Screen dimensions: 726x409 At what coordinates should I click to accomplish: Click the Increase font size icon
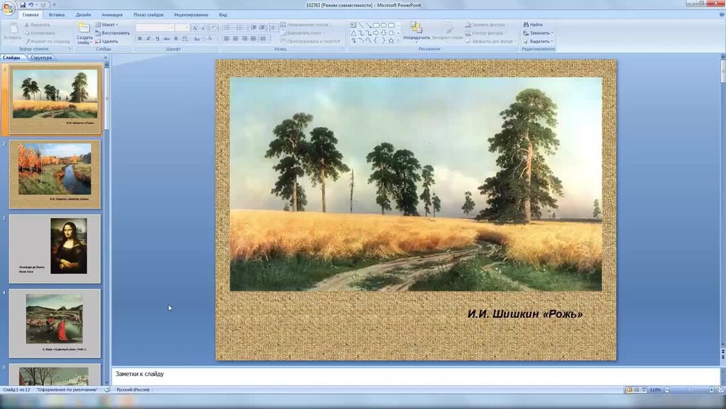point(195,28)
